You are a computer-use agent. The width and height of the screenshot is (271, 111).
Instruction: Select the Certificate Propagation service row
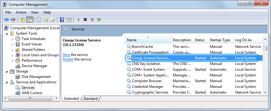pos(194,52)
